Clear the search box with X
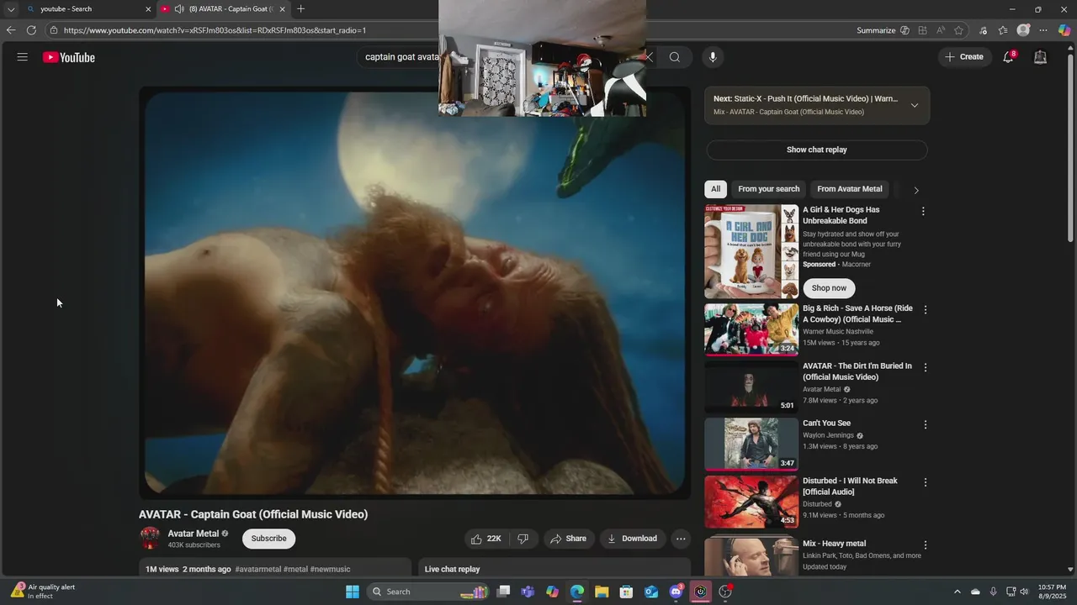The width and height of the screenshot is (1077, 605). pyautogui.click(x=648, y=57)
